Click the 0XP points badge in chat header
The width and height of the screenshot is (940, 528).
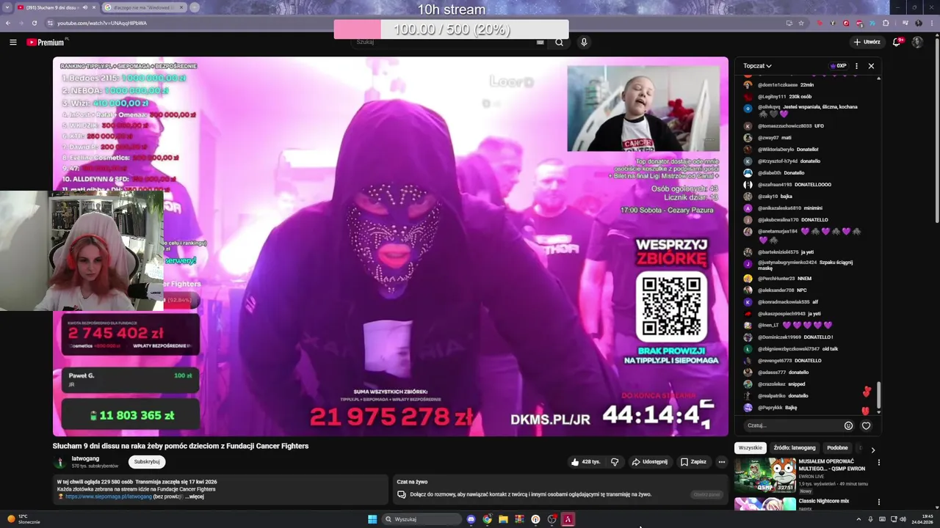[x=838, y=66]
